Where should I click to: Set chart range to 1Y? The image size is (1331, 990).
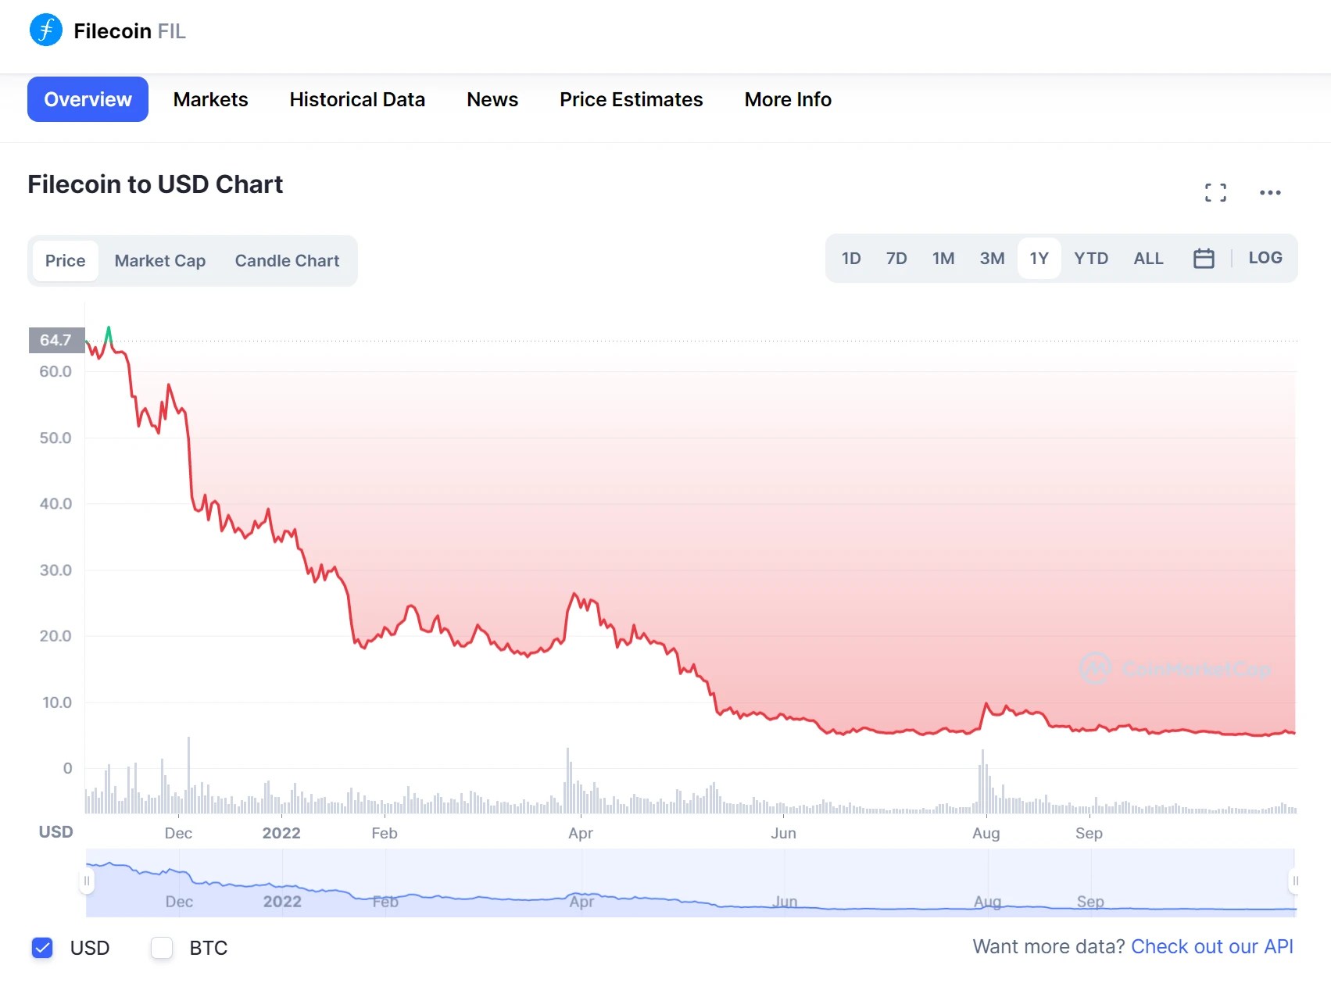pyautogui.click(x=1039, y=258)
